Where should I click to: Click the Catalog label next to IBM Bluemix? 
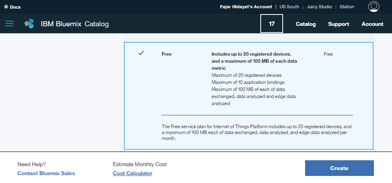click(x=97, y=24)
